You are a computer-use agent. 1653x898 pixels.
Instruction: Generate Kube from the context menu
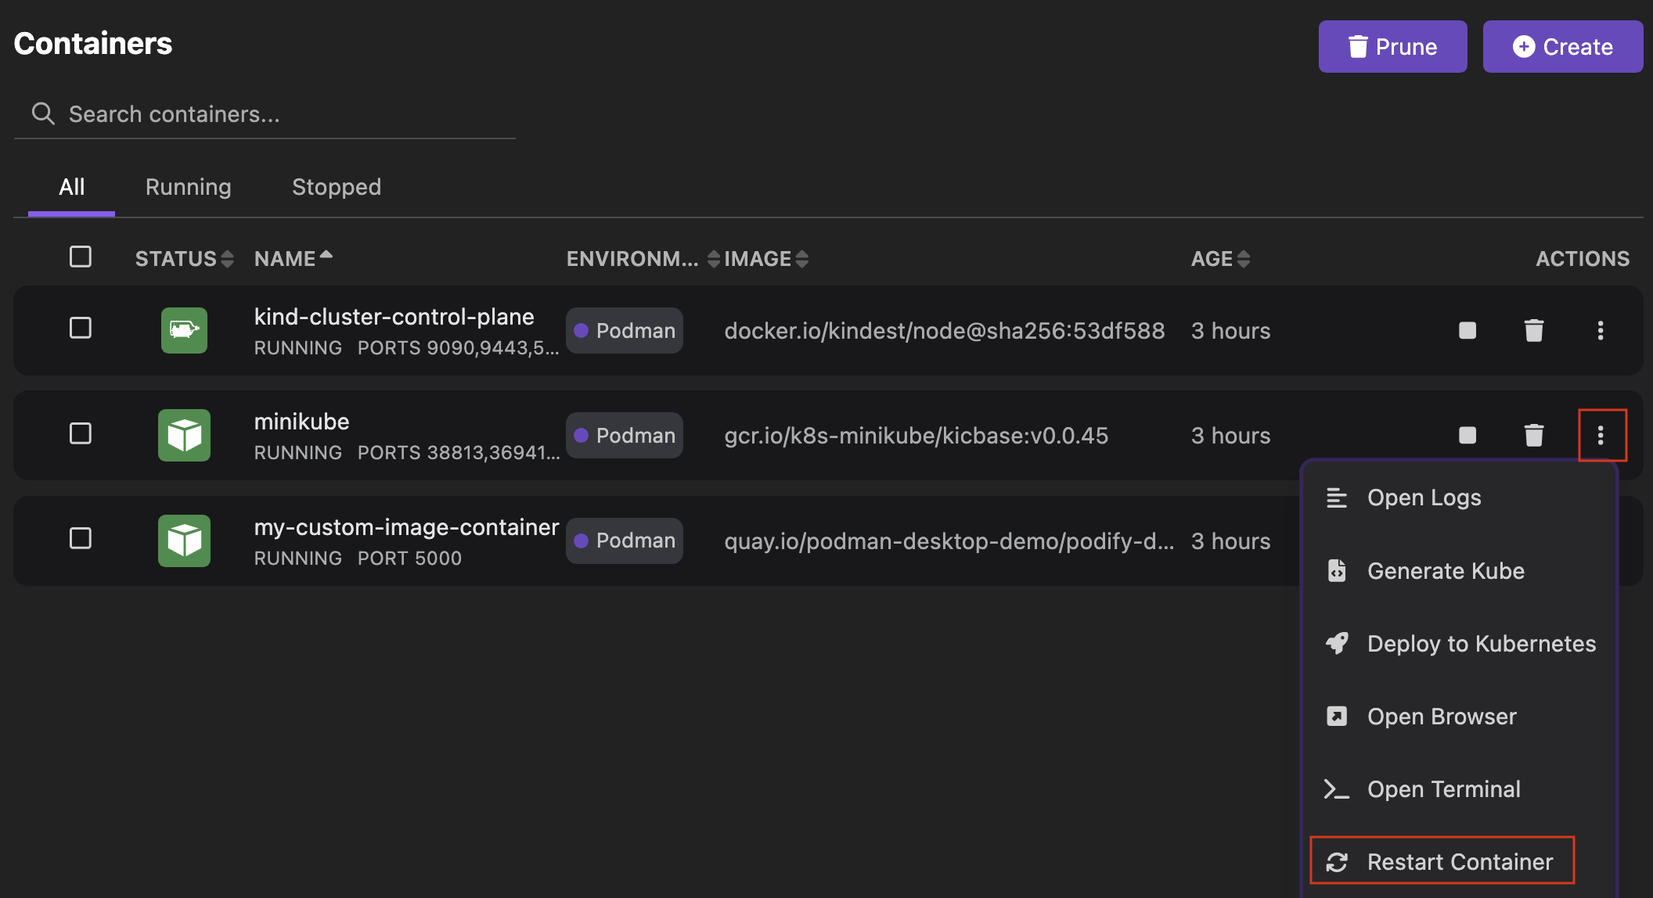point(1445,570)
